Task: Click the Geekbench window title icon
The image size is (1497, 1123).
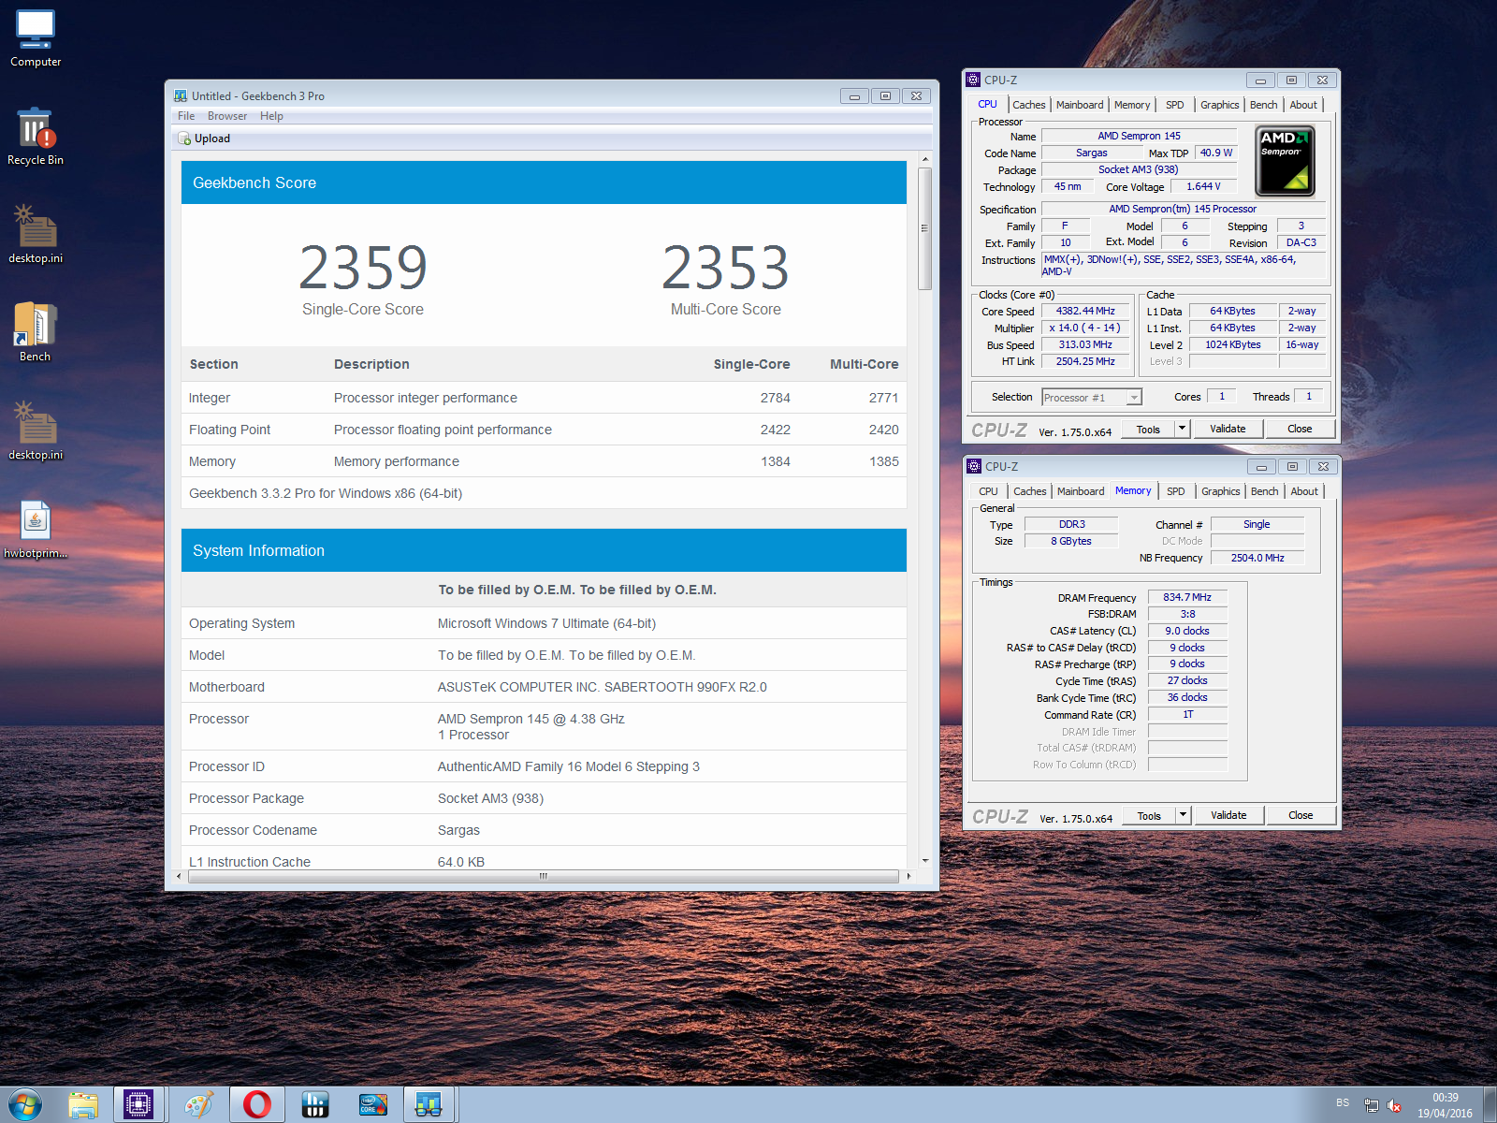Action: 181,95
